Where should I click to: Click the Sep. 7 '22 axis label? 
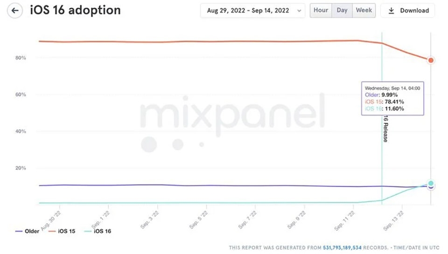pos(248,220)
